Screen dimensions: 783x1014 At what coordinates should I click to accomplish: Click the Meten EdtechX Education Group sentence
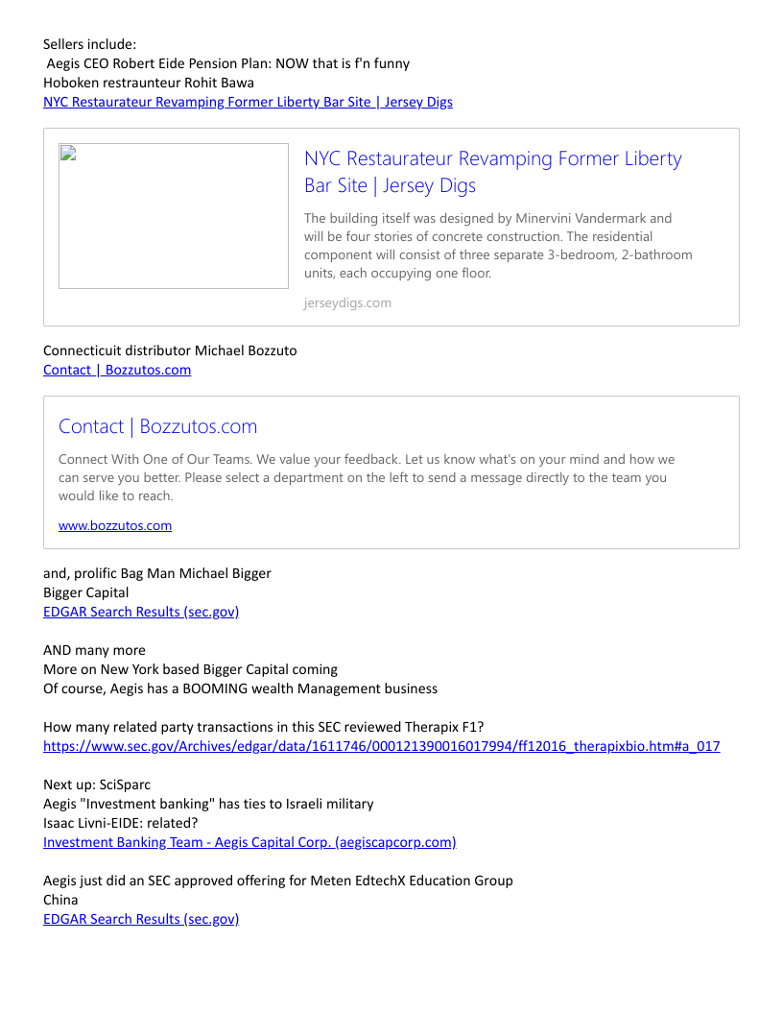pyautogui.click(x=278, y=881)
